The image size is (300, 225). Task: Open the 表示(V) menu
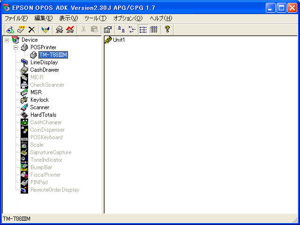coord(68,18)
